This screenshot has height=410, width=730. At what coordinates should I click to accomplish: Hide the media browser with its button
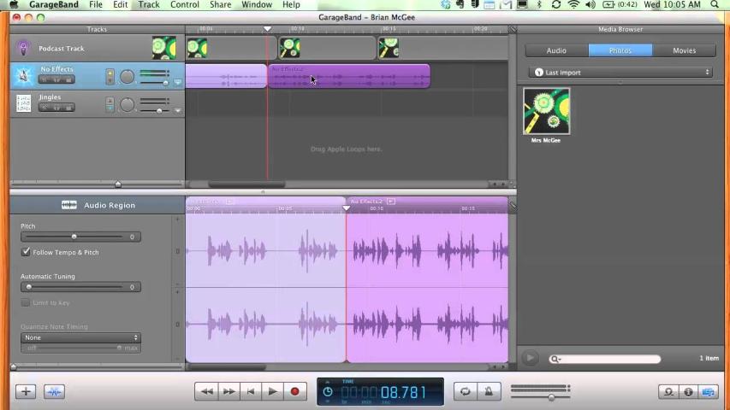(709, 391)
